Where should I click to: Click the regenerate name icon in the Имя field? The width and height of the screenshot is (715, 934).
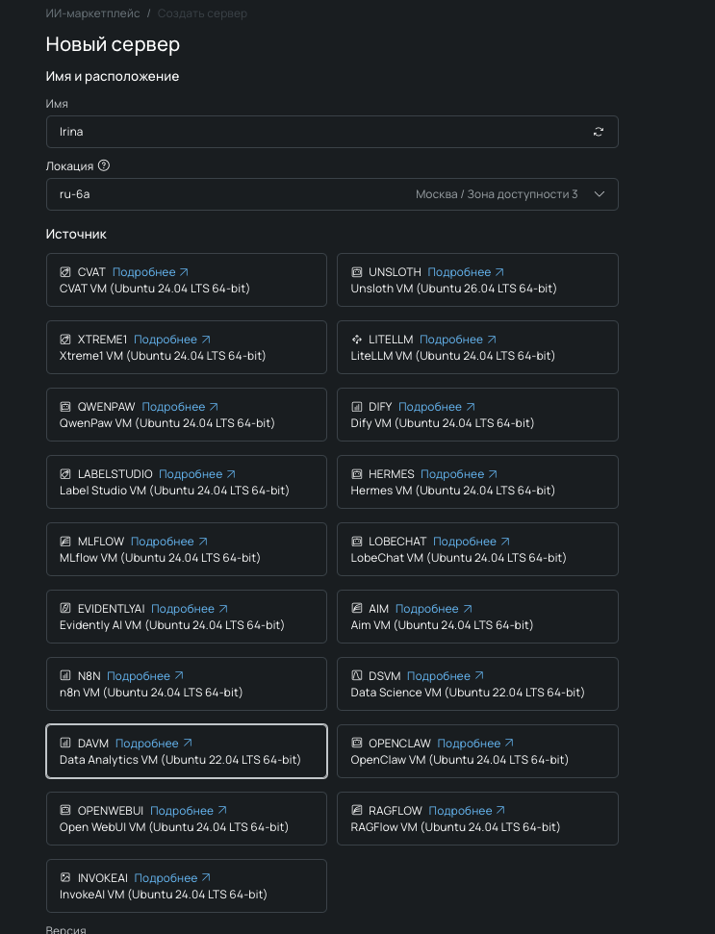[599, 132]
